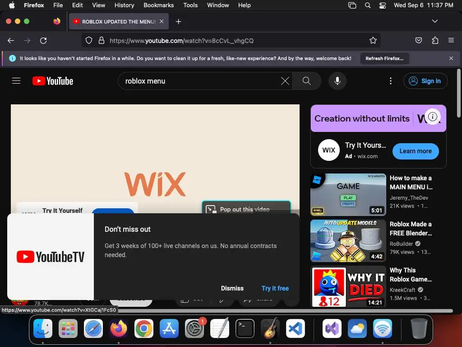The height and width of the screenshot is (347, 462).
Task: Open the Trash in the Dock
Action: point(419,328)
